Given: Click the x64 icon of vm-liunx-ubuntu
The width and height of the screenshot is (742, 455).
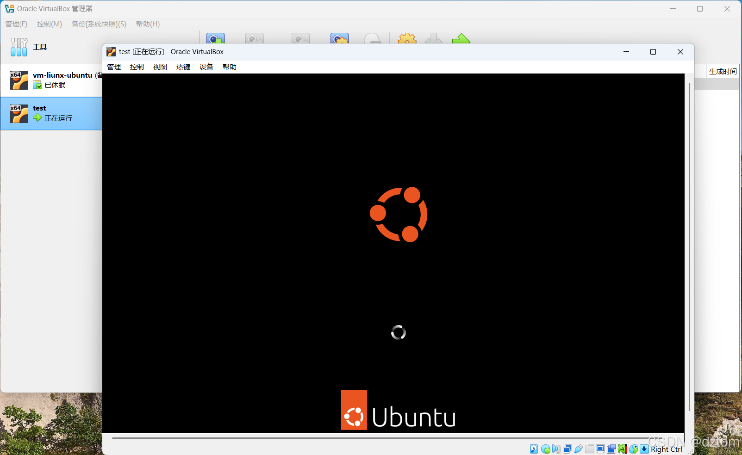Looking at the screenshot, I should tap(19, 80).
